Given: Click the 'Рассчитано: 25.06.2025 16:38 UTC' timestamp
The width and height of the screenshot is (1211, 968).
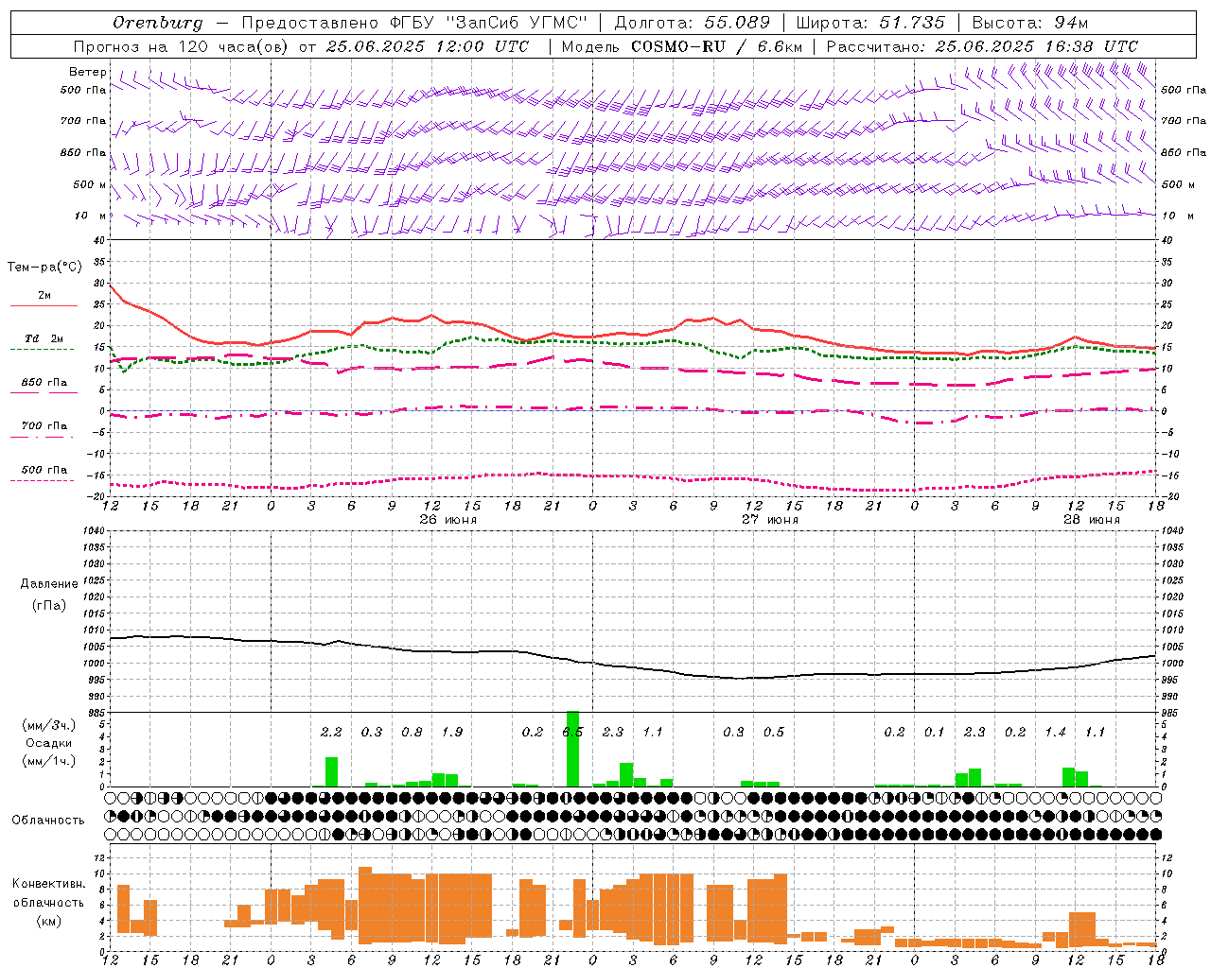Looking at the screenshot, I should tap(983, 46).
